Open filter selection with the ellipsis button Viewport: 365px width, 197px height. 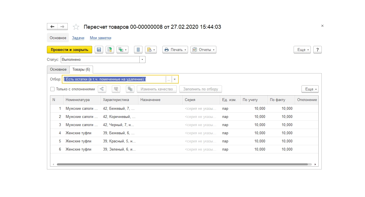[x=169, y=79]
